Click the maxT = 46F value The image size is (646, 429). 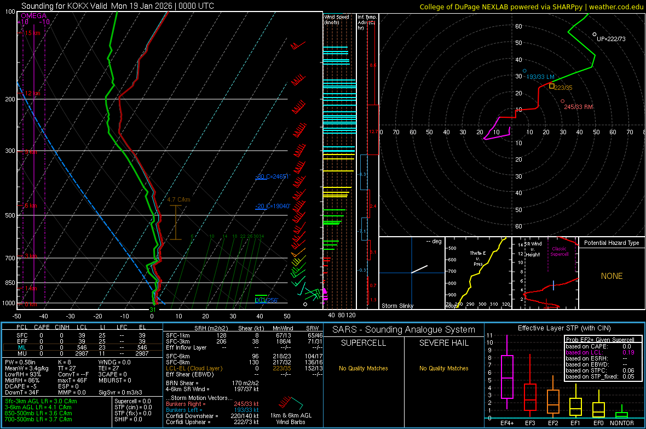pyautogui.click(x=72, y=380)
